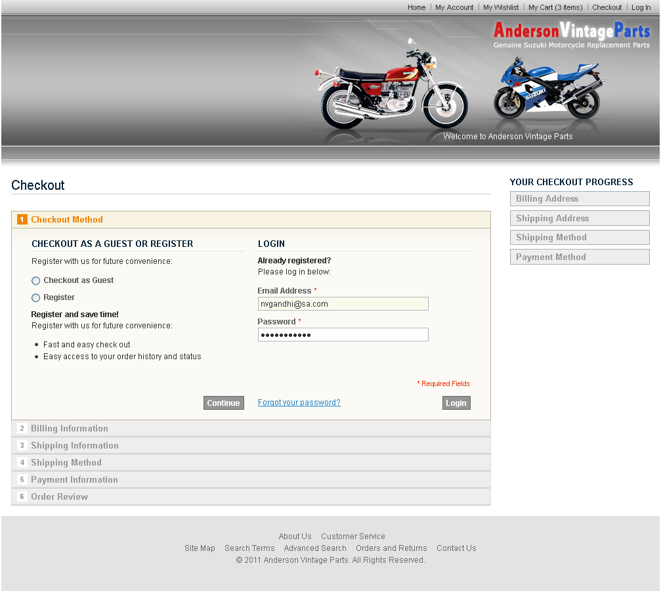Expand the Checkout Method step header
Viewport: 661px width, 591px height.
click(x=251, y=220)
